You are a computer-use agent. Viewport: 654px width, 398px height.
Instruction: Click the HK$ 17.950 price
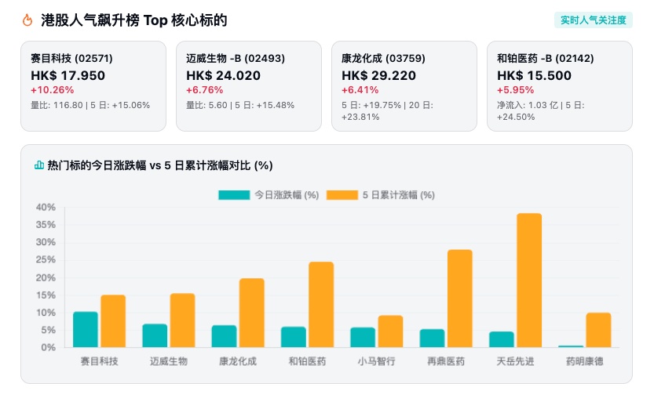click(68, 75)
